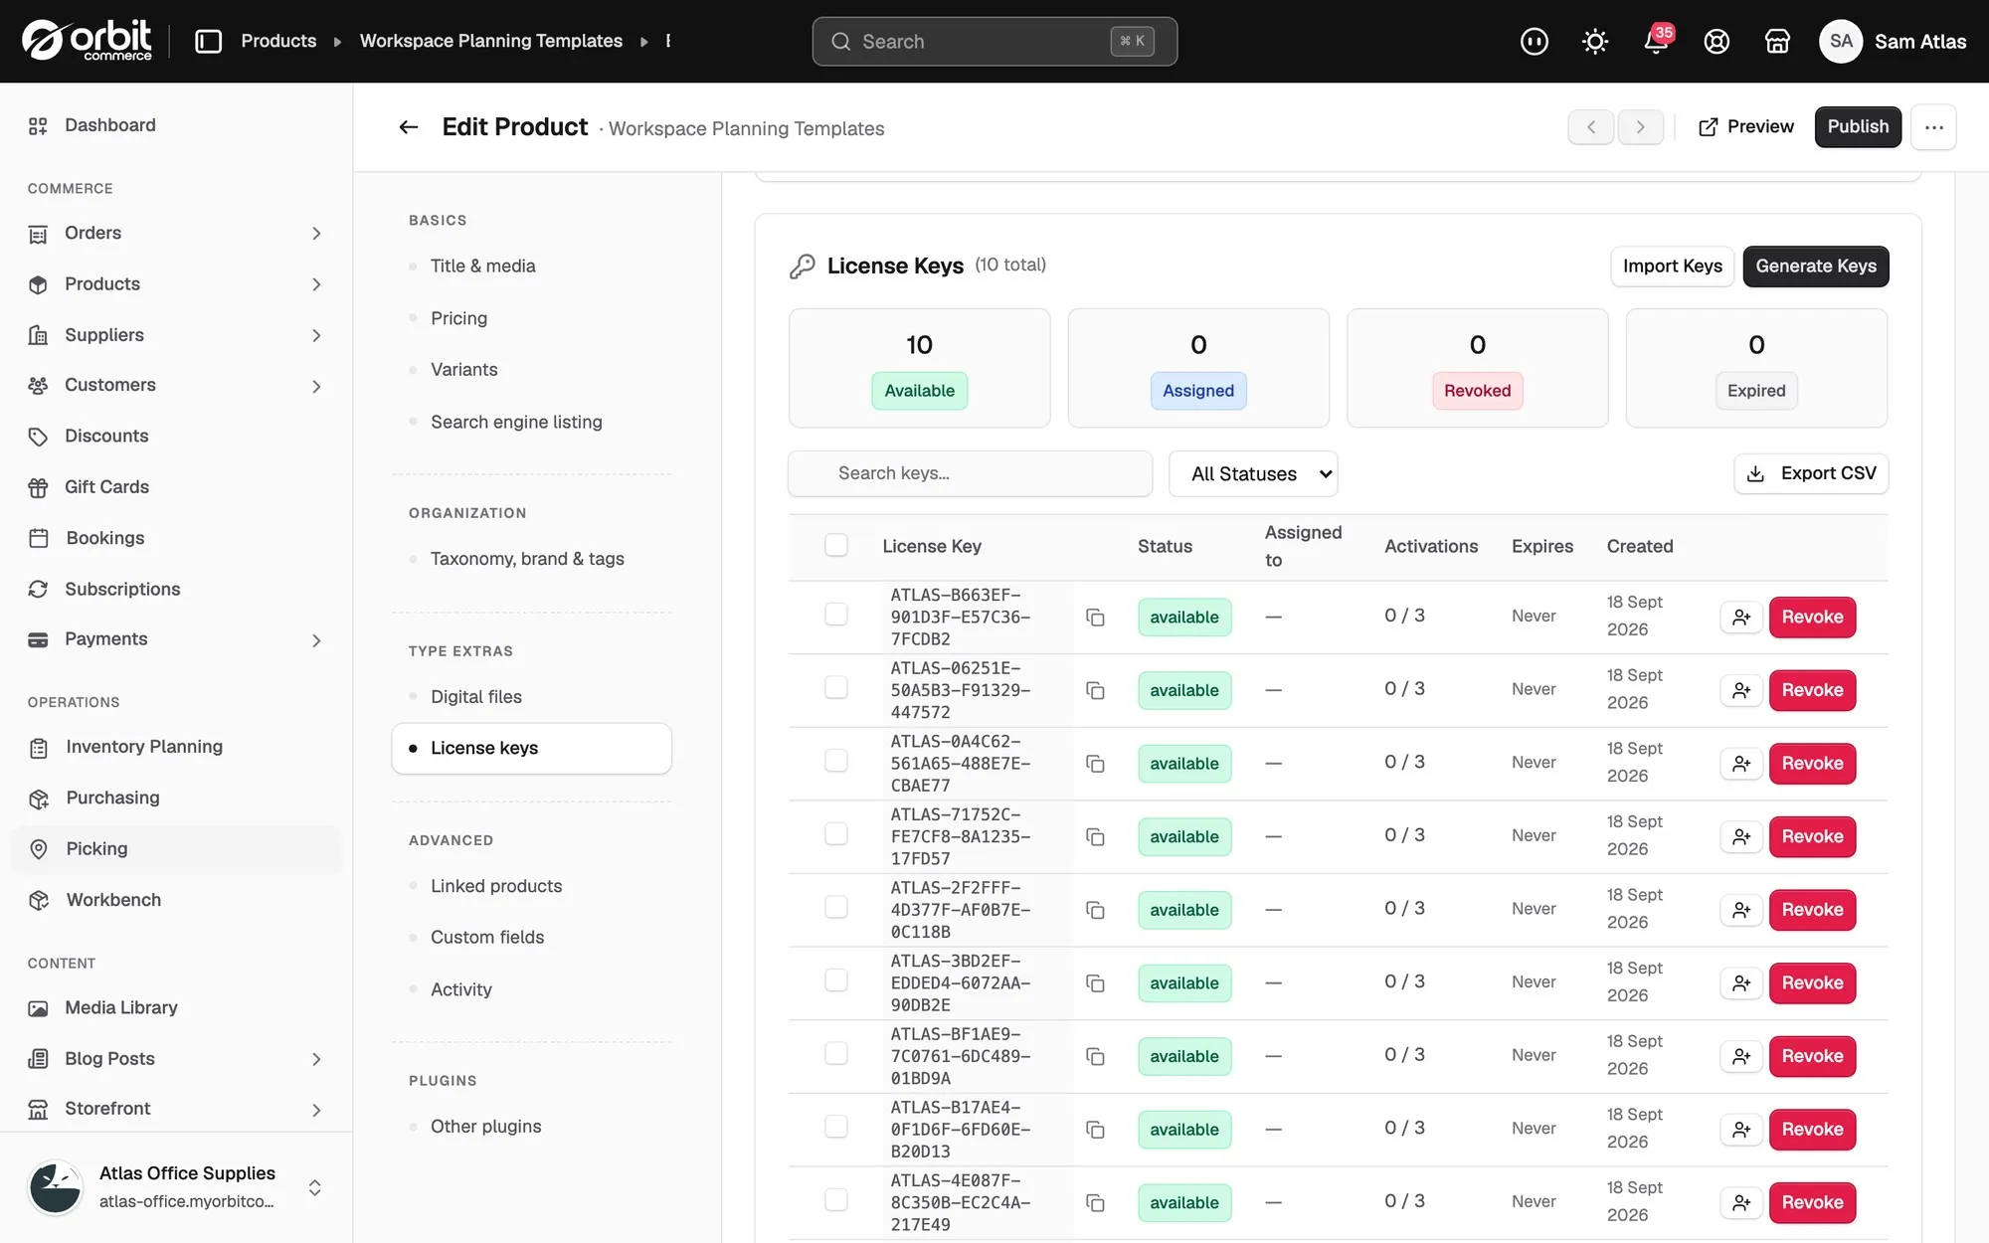Expand the Customers sidebar section
The height and width of the screenshot is (1243, 1989).
point(316,386)
